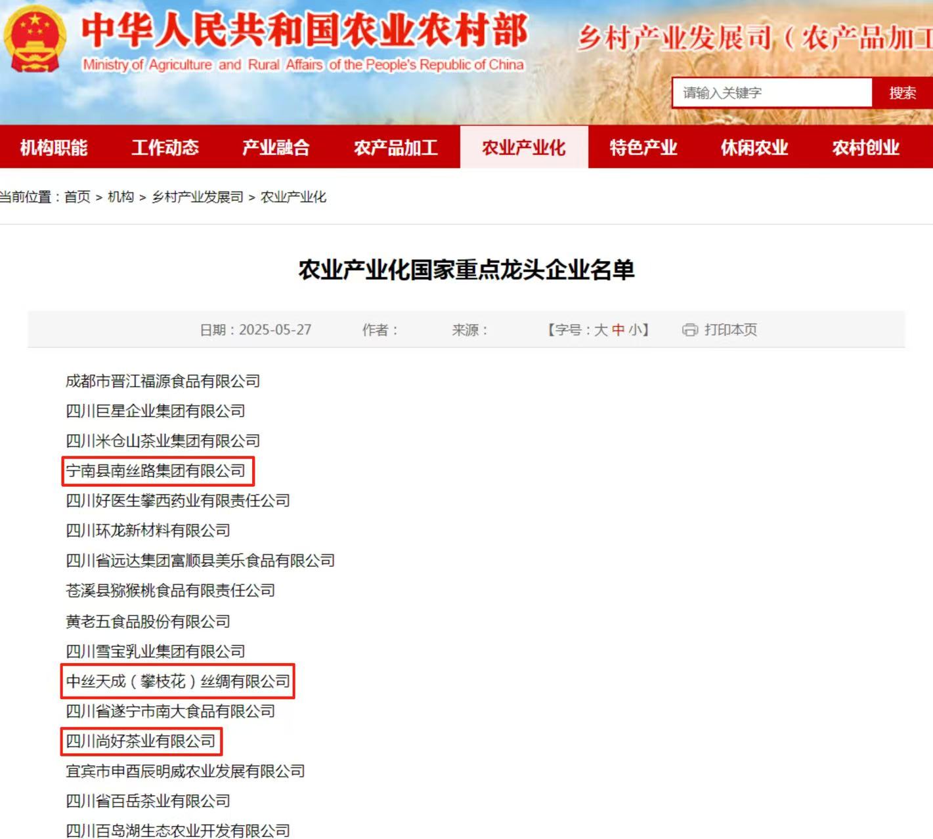The width and height of the screenshot is (933, 839).
Task: Click 四川米仓山茶业集团有限公司 entry
Action: click(x=163, y=441)
